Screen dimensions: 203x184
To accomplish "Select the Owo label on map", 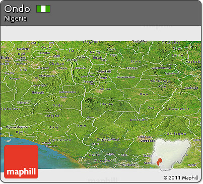I will point(144,94).
